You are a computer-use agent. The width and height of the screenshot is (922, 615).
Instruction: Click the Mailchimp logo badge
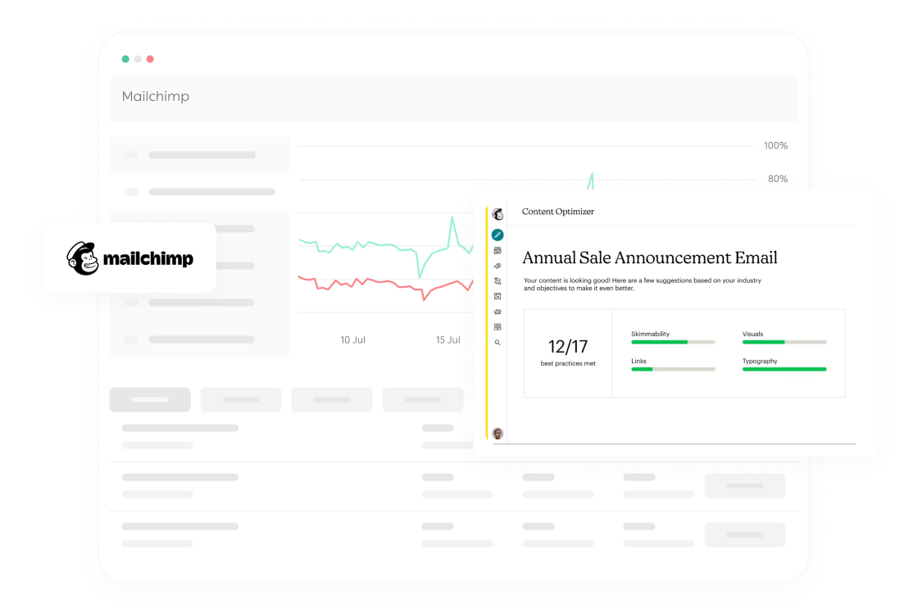(x=130, y=257)
